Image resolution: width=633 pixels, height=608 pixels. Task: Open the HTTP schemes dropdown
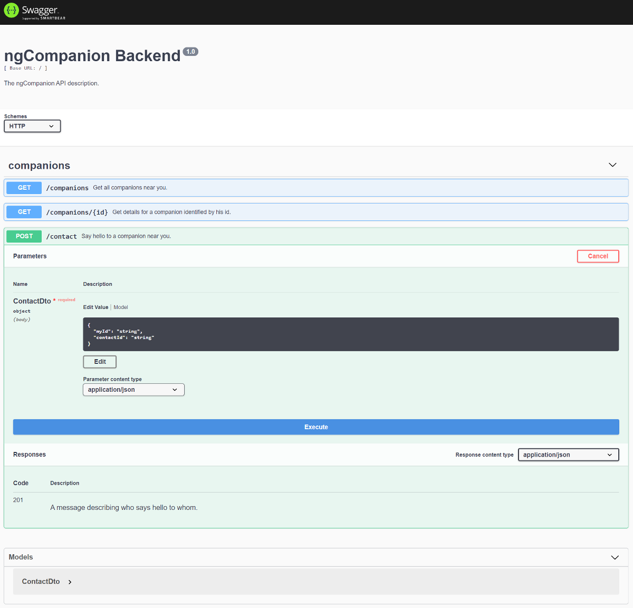32,126
